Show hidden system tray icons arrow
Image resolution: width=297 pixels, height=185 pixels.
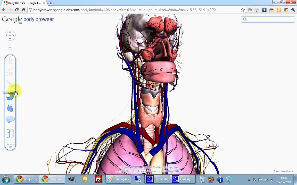tap(249, 180)
